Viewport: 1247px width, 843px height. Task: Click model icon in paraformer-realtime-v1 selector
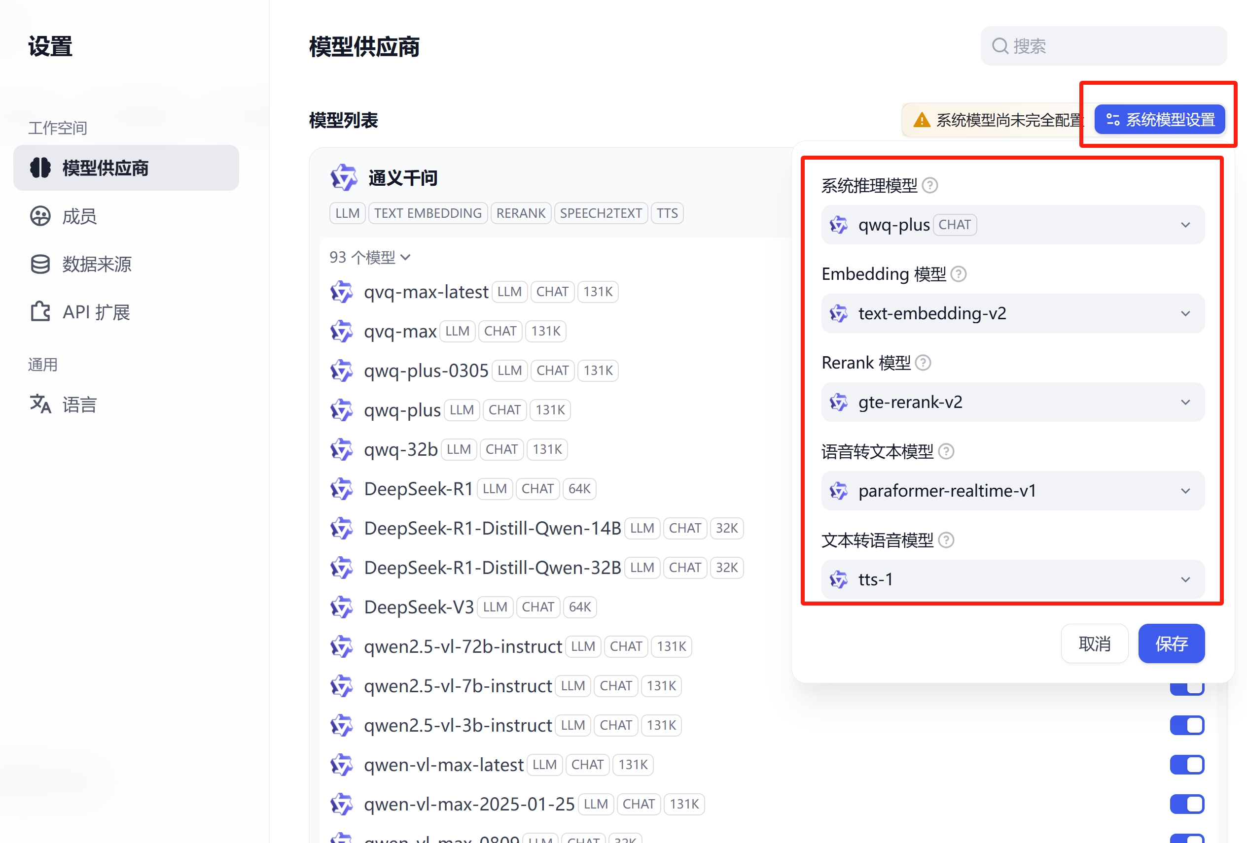[x=839, y=491]
